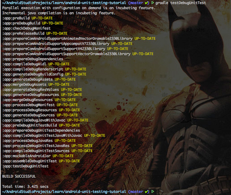Click the prepareComAndroidSupportAppcompatV72330Library line
231x195 pixels.
tap(67, 44)
